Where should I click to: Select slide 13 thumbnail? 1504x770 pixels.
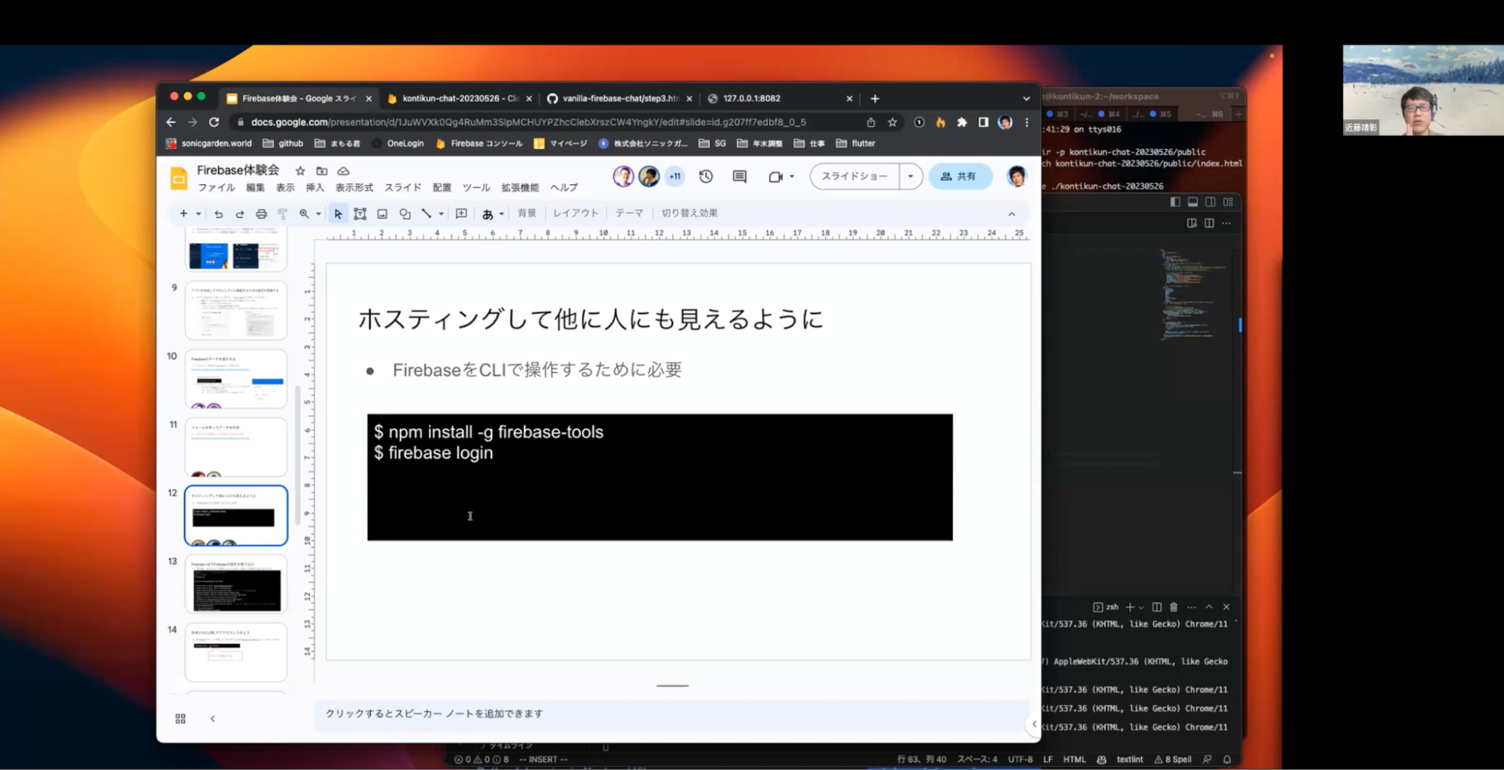[x=236, y=584]
